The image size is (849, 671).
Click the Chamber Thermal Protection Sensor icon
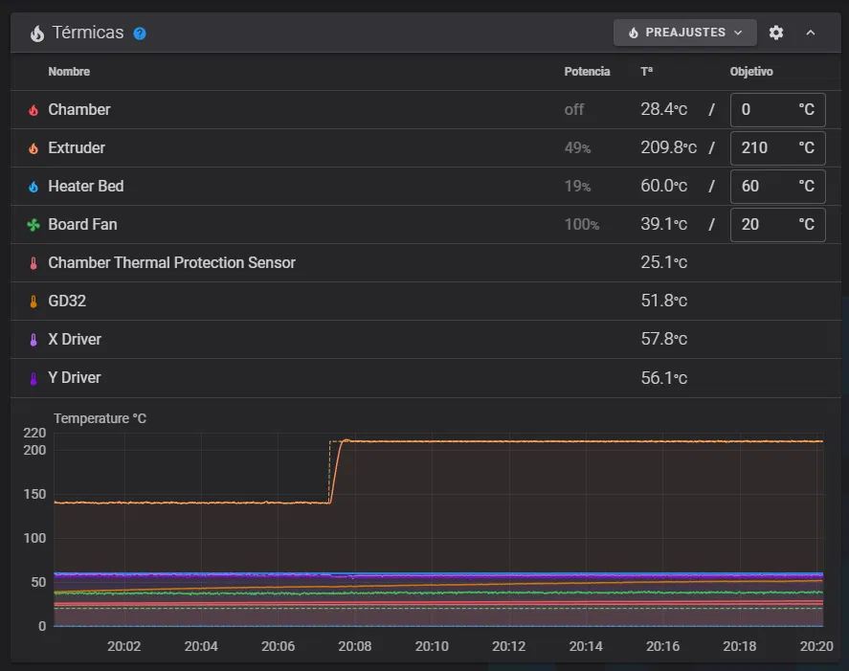click(34, 263)
